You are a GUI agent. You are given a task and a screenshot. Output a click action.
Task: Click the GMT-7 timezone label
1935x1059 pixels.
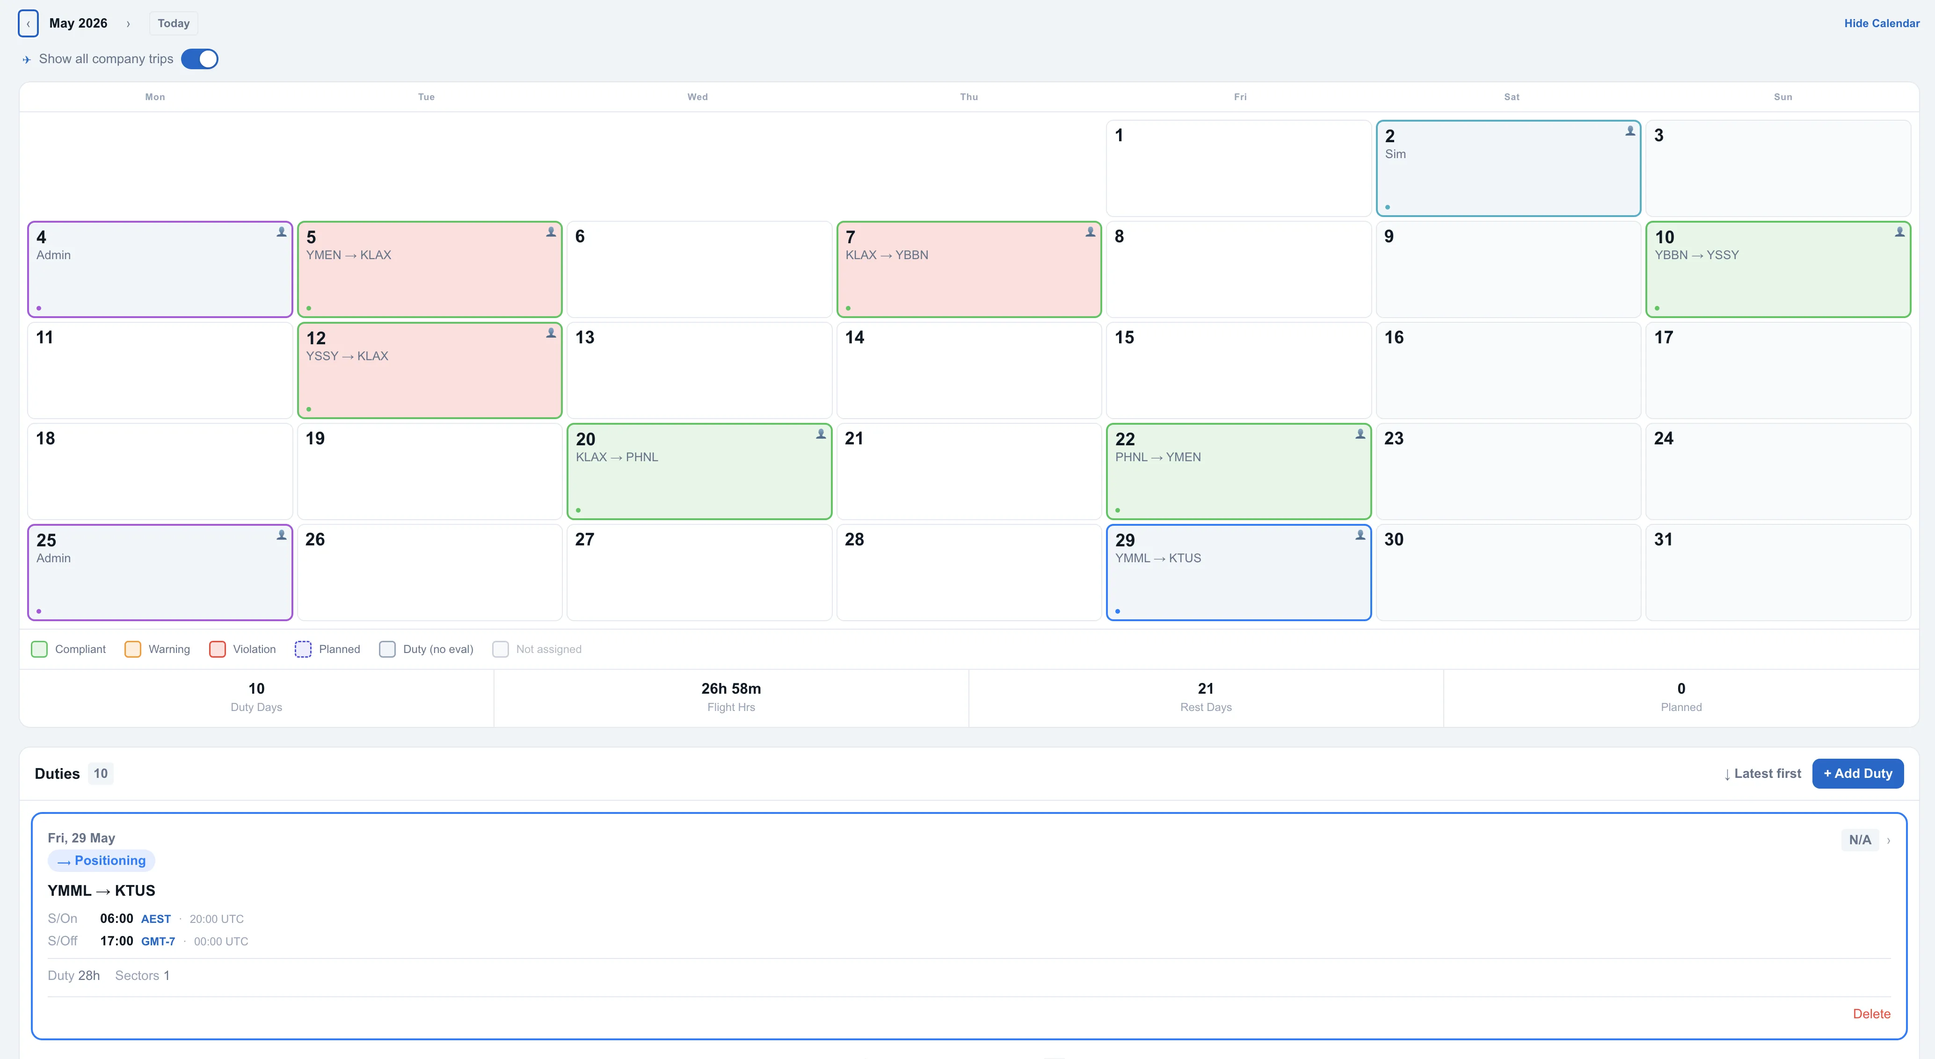point(158,942)
